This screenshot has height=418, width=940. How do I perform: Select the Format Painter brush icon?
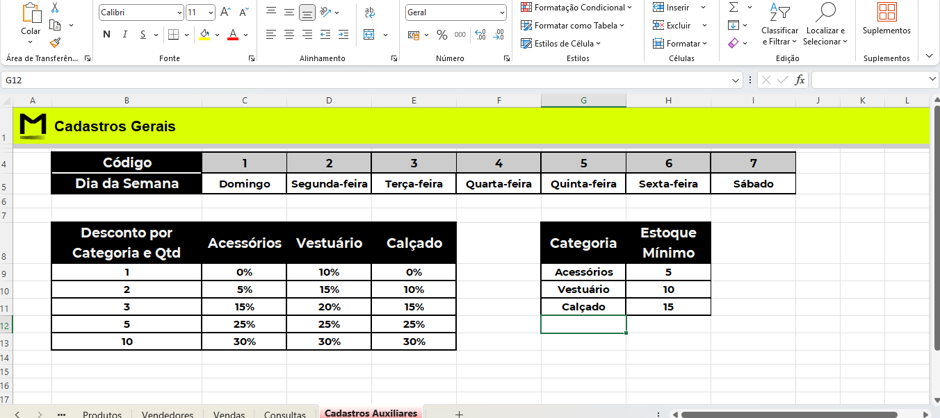tap(56, 42)
